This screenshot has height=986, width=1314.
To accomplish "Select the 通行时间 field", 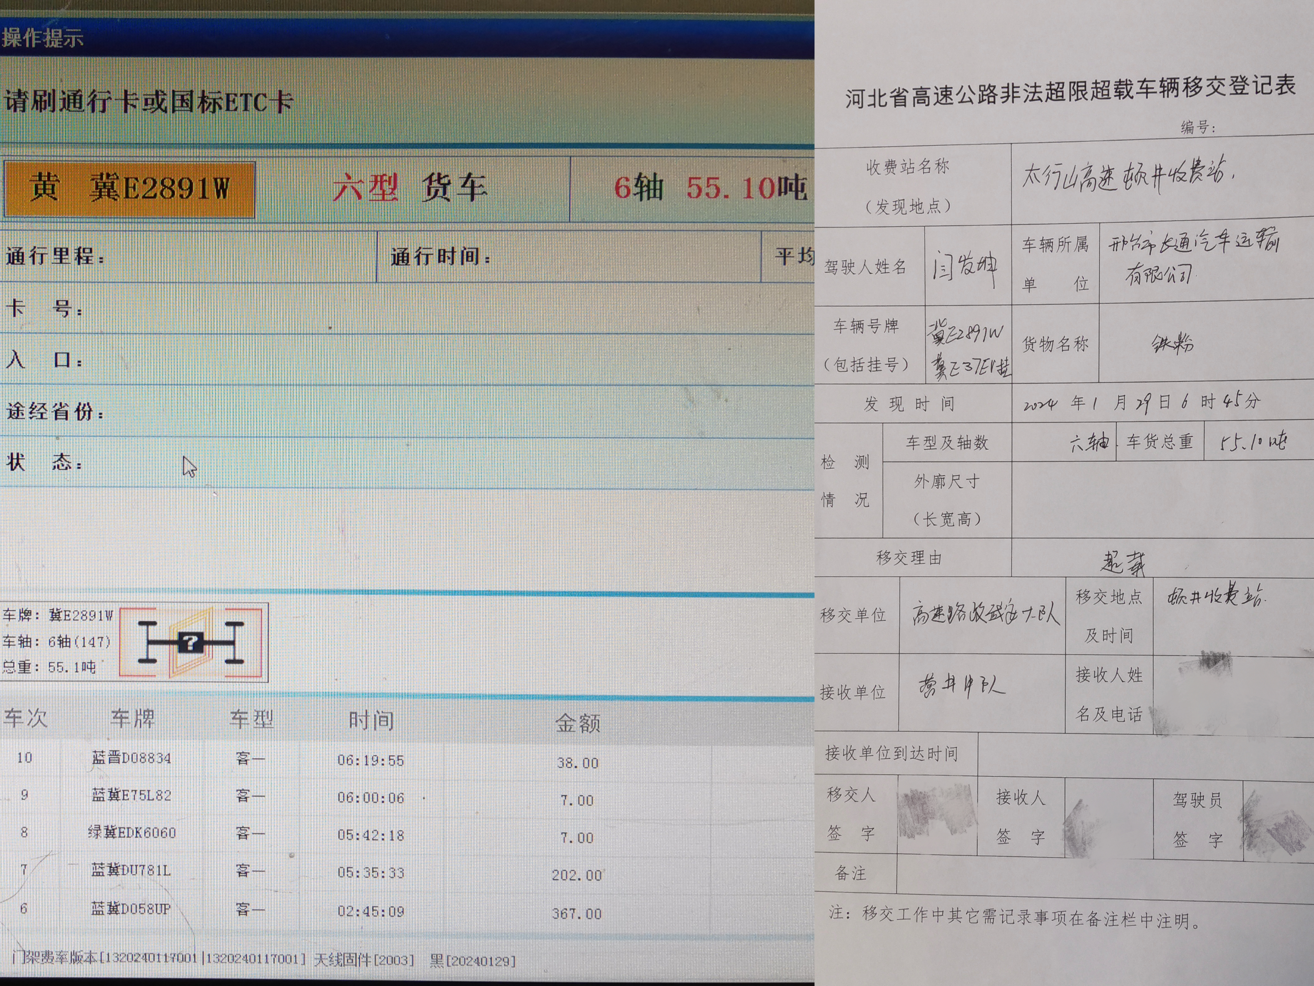I will (x=569, y=256).
